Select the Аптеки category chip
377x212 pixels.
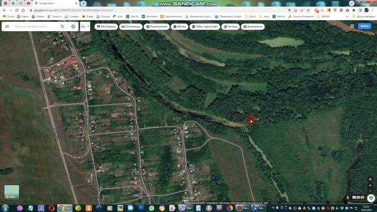(230, 26)
